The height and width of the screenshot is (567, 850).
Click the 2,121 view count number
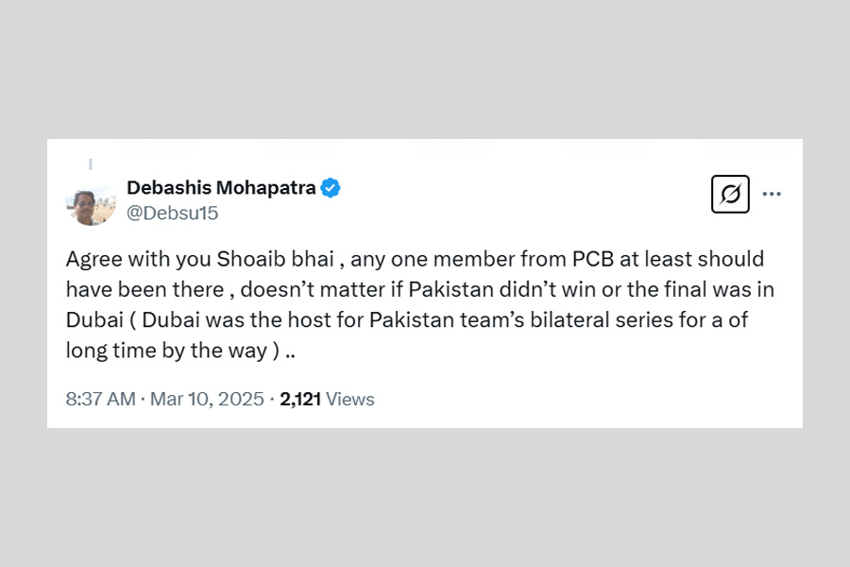(x=300, y=399)
